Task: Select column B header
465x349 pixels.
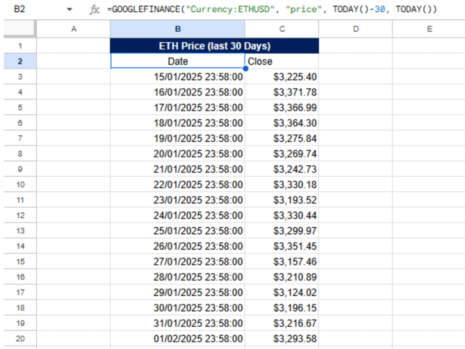Action: click(178, 29)
